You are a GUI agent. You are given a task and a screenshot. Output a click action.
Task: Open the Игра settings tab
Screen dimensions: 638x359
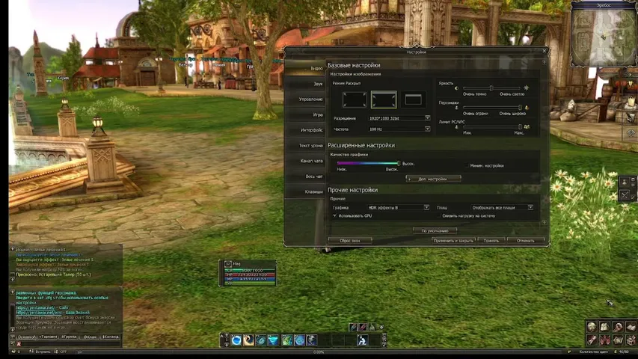(x=304, y=114)
